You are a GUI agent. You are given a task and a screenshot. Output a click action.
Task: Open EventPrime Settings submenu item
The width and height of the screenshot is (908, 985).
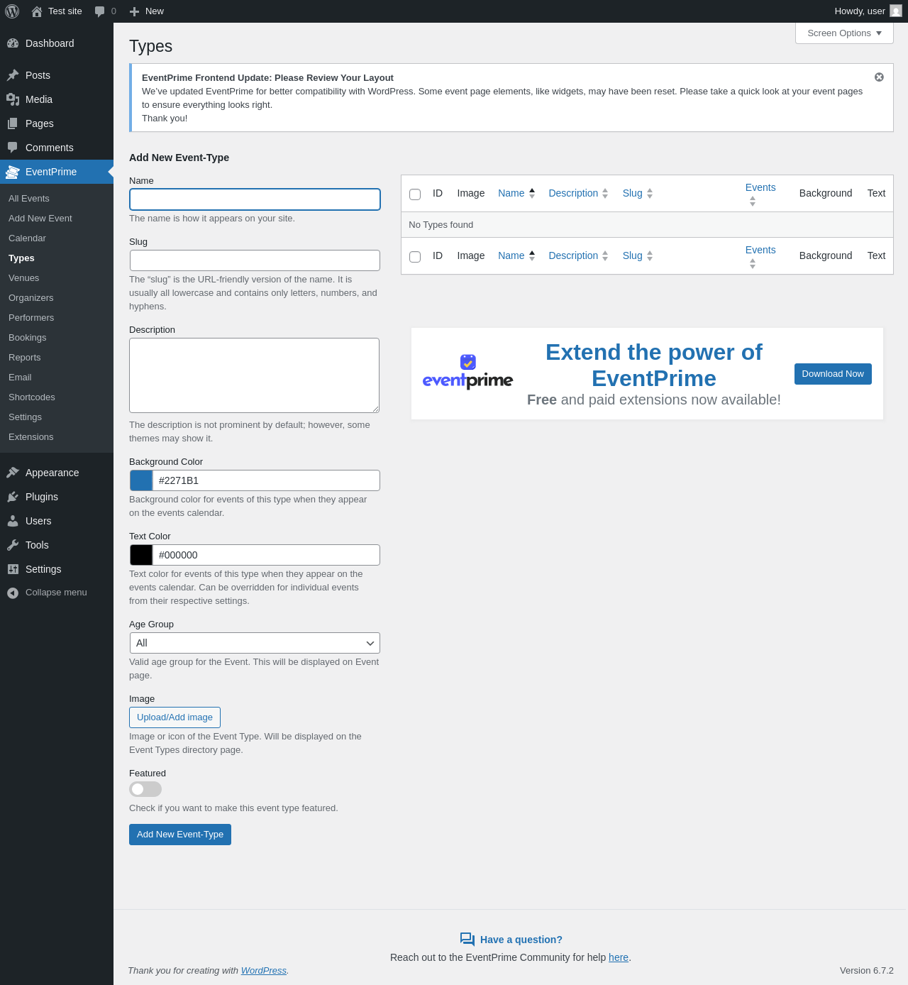point(25,417)
